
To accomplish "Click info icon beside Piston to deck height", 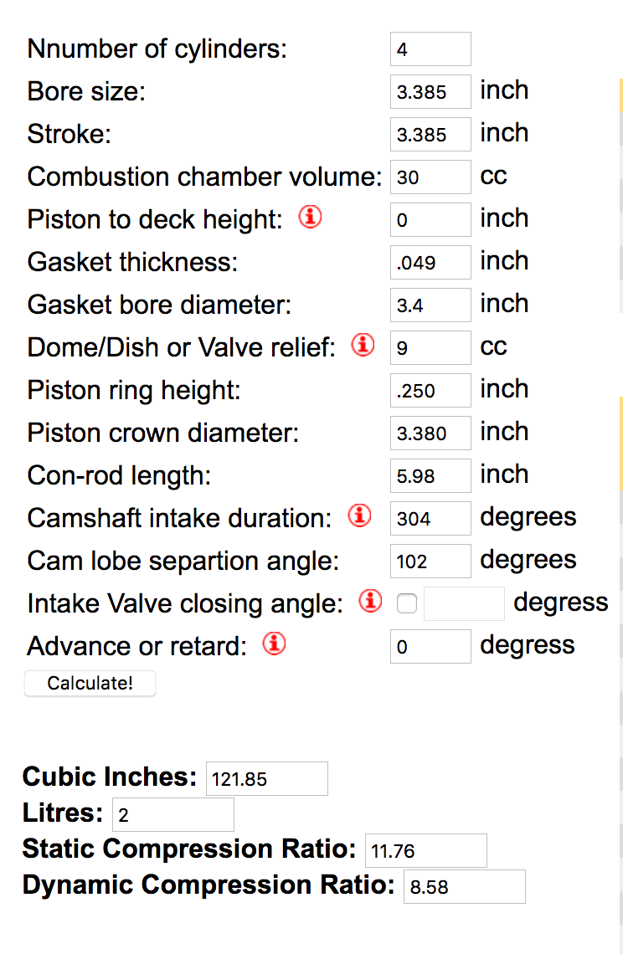I will click(x=310, y=217).
